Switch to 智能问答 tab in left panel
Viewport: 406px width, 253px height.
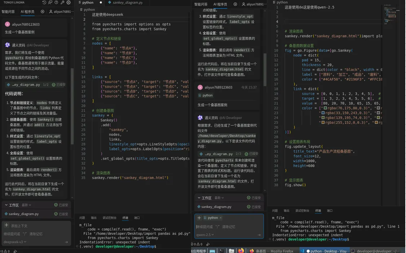8,12
